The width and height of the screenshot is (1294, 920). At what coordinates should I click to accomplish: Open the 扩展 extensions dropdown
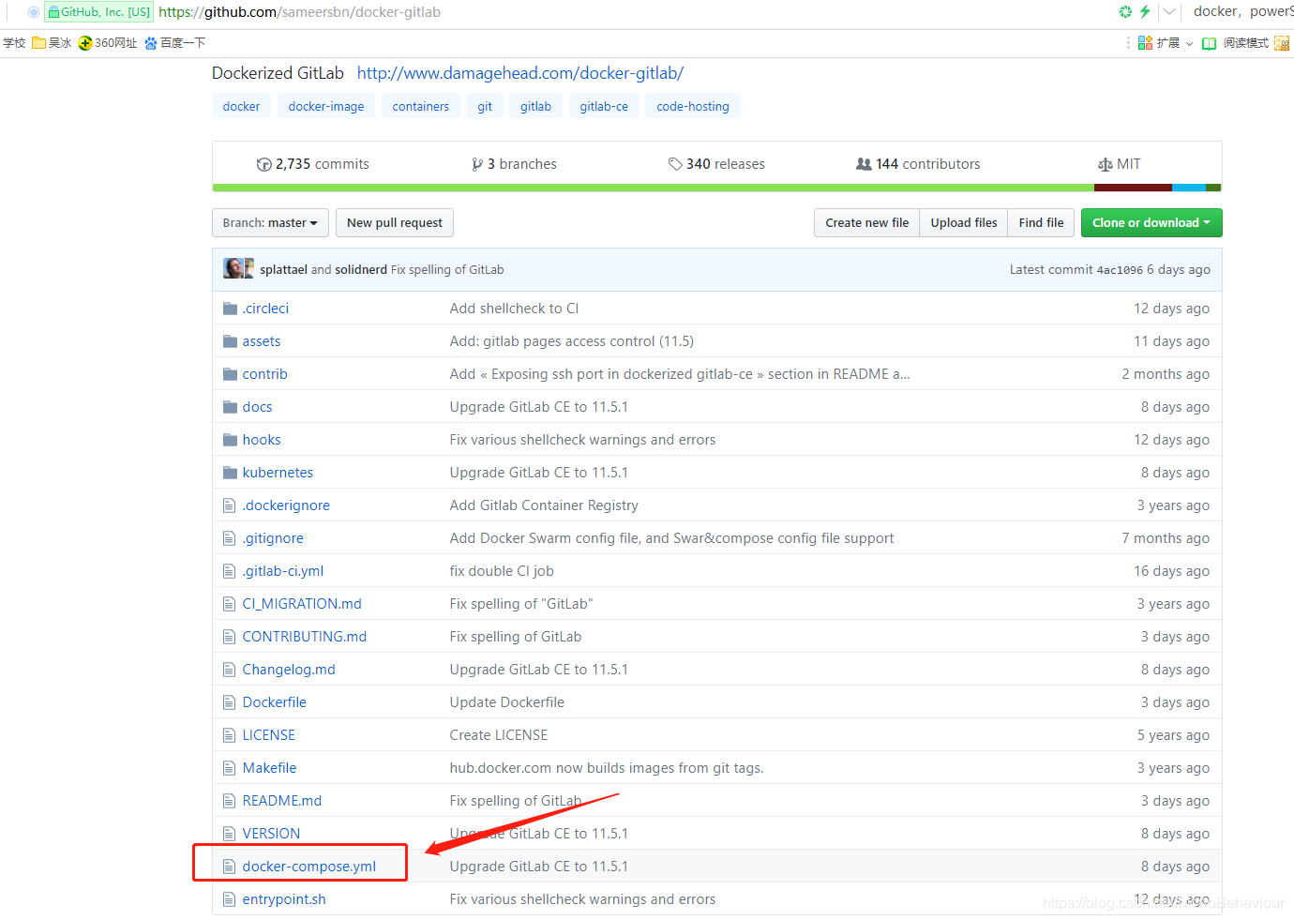tap(1166, 43)
